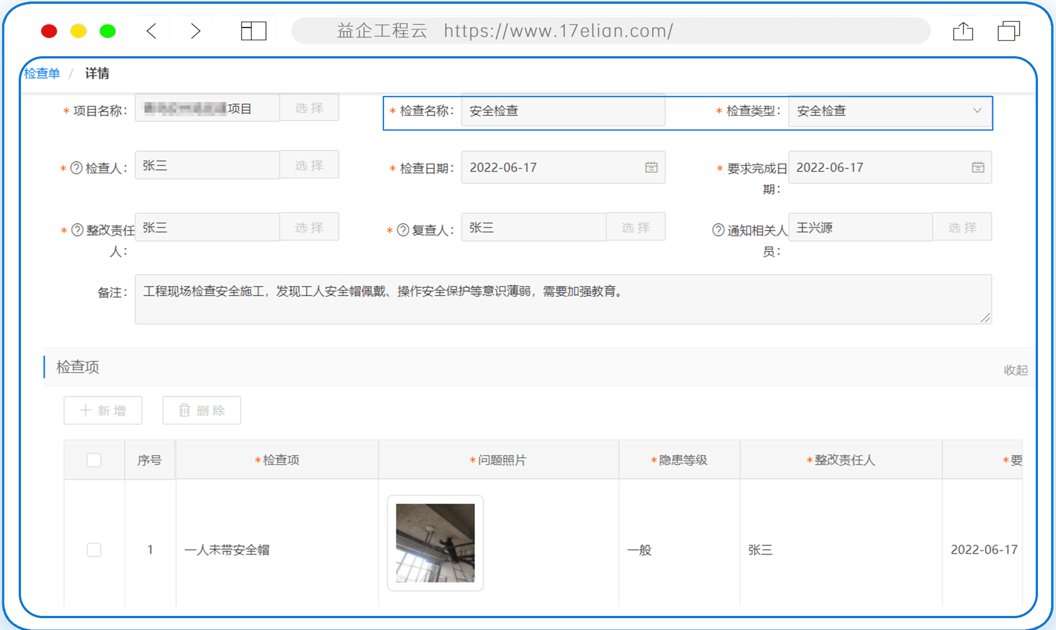This screenshot has width=1056, height=630.
Task: Click the green maximize window dot
Action: [107, 31]
